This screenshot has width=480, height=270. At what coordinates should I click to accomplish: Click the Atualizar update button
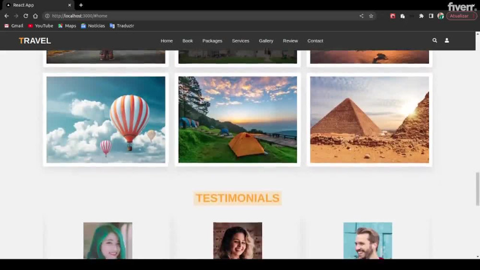click(461, 16)
